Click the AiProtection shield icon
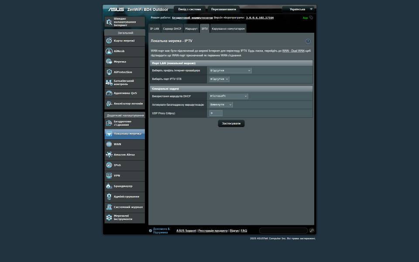 (x=109, y=72)
